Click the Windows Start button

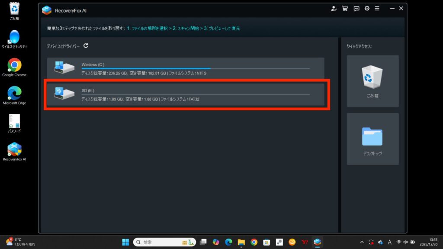pos(125,242)
